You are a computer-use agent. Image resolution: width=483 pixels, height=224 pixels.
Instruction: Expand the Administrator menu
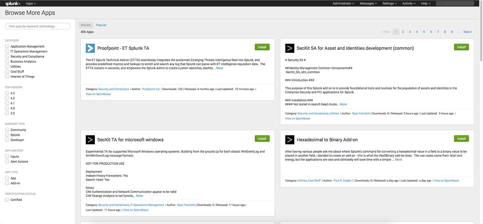[343, 3]
